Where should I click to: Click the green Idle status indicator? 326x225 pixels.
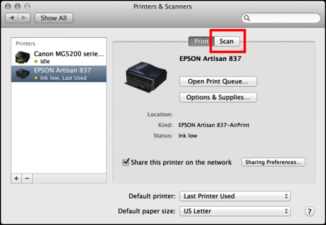coord(36,61)
